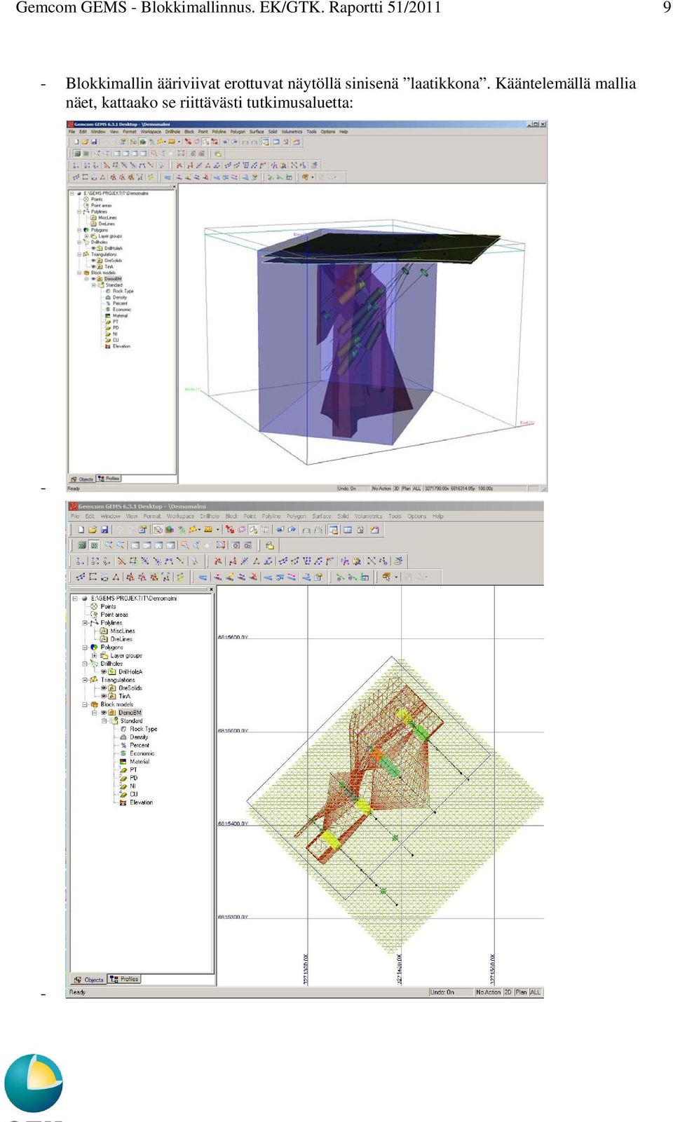Open the File menu in the plan-view GEMS window
Screen dimensions: 673x1122
click(75, 516)
